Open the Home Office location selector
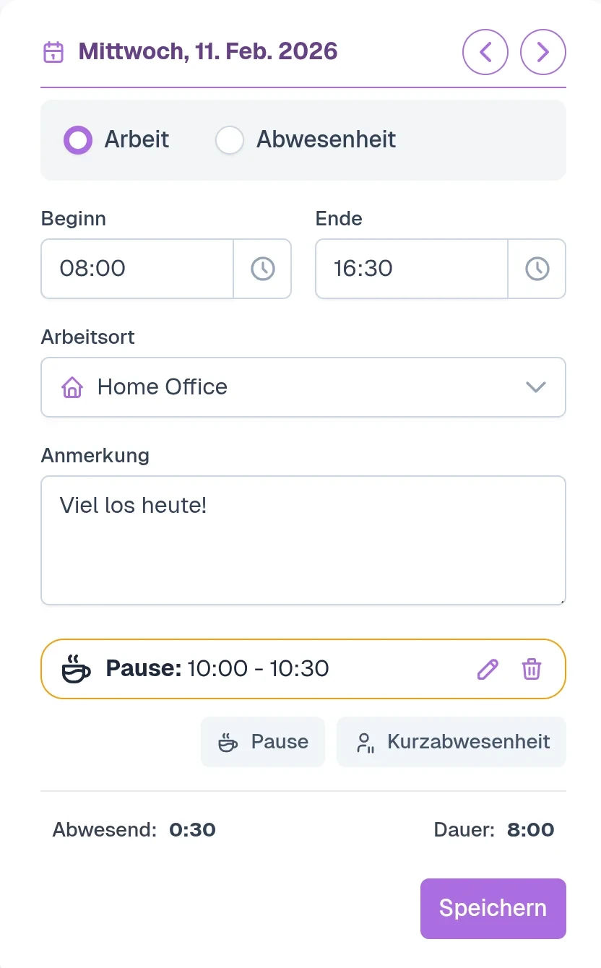Image resolution: width=601 pixels, height=968 pixels. click(303, 387)
